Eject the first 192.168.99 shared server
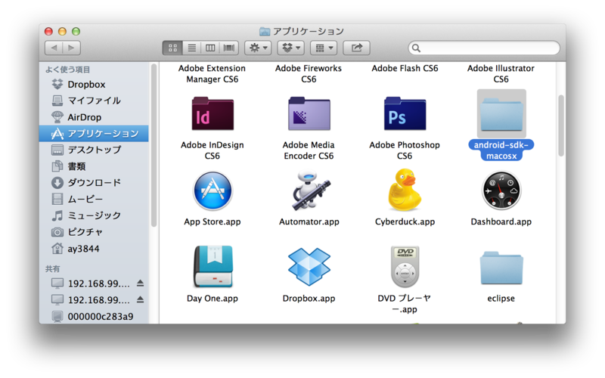This screenshot has width=605, height=378. (x=141, y=283)
